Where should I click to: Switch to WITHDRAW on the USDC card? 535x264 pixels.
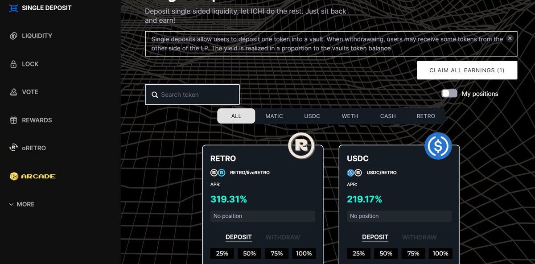click(419, 237)
